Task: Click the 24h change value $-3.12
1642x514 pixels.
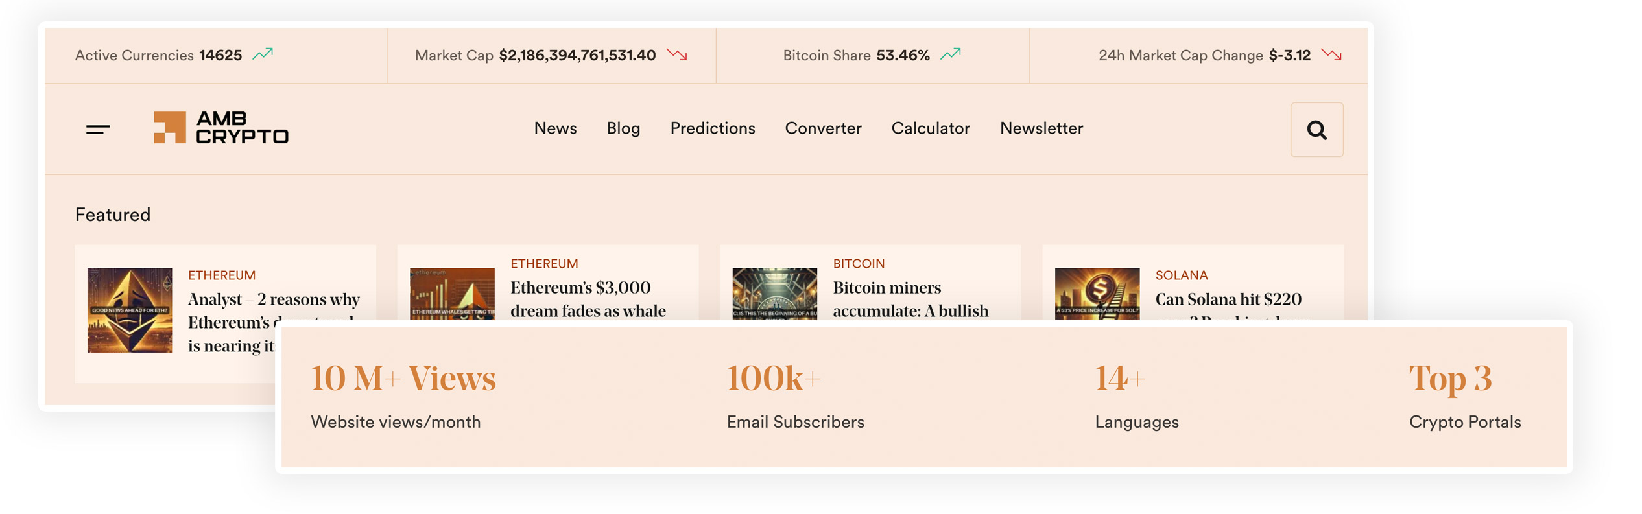Action: (1289, 55)
